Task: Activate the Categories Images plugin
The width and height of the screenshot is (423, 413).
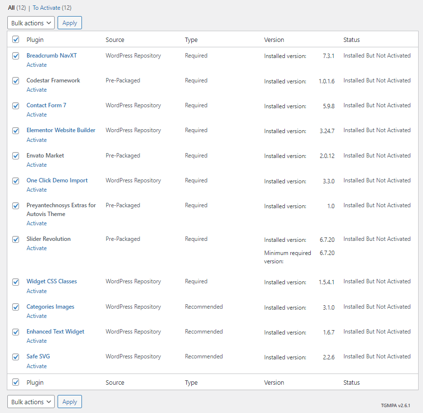Action: point(37,316)
